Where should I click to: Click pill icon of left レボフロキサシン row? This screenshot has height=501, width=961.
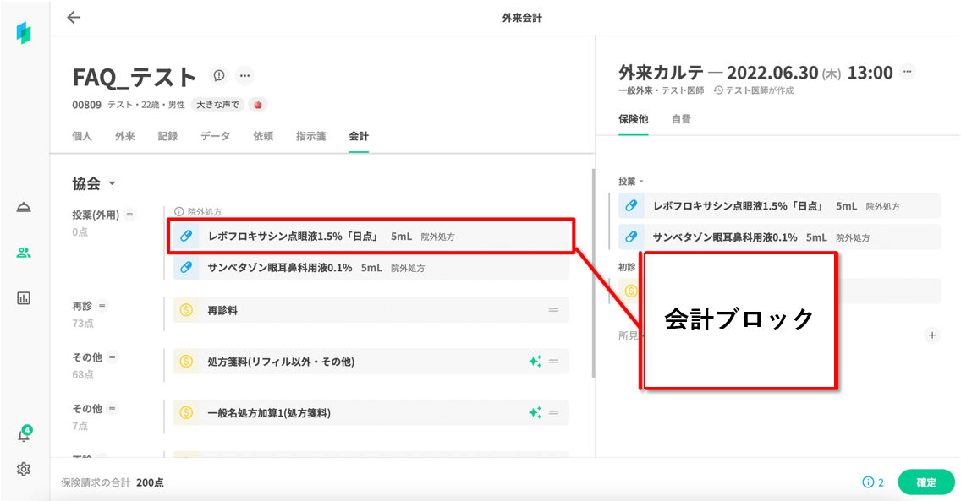click(x=186, y=236)
